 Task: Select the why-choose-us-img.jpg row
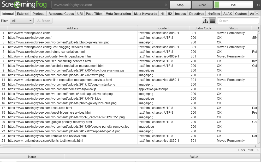(128, 70)
